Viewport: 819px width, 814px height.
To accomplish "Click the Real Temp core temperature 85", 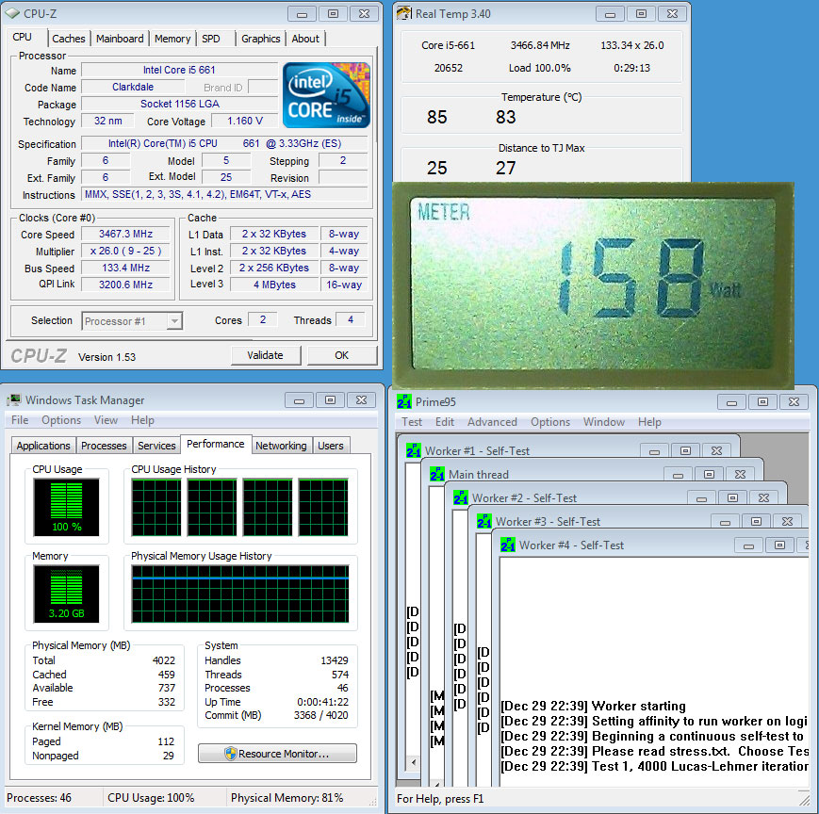I will click(x=436, y=117).
